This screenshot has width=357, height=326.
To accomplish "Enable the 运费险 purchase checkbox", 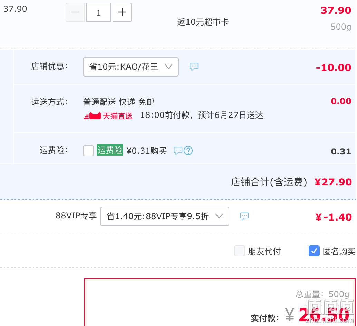I will pos(88,151).
